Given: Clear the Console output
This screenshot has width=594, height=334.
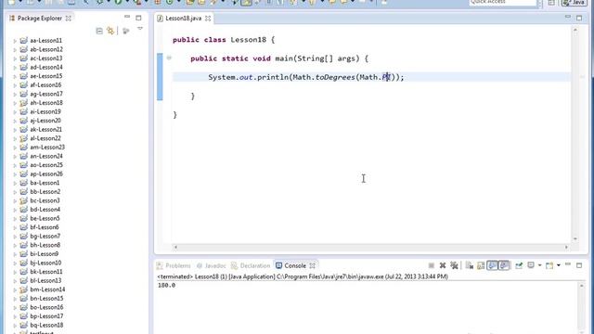Looking at the screenshot, I should [470, 266].
